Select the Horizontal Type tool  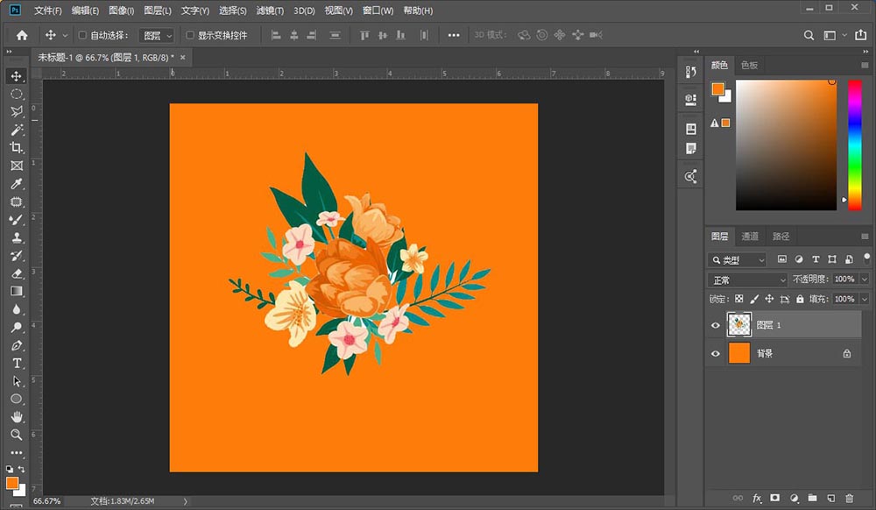tap(16, 363)
